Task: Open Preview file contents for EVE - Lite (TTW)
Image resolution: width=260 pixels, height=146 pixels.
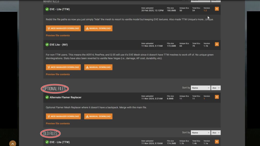Action: pos(58,35)
